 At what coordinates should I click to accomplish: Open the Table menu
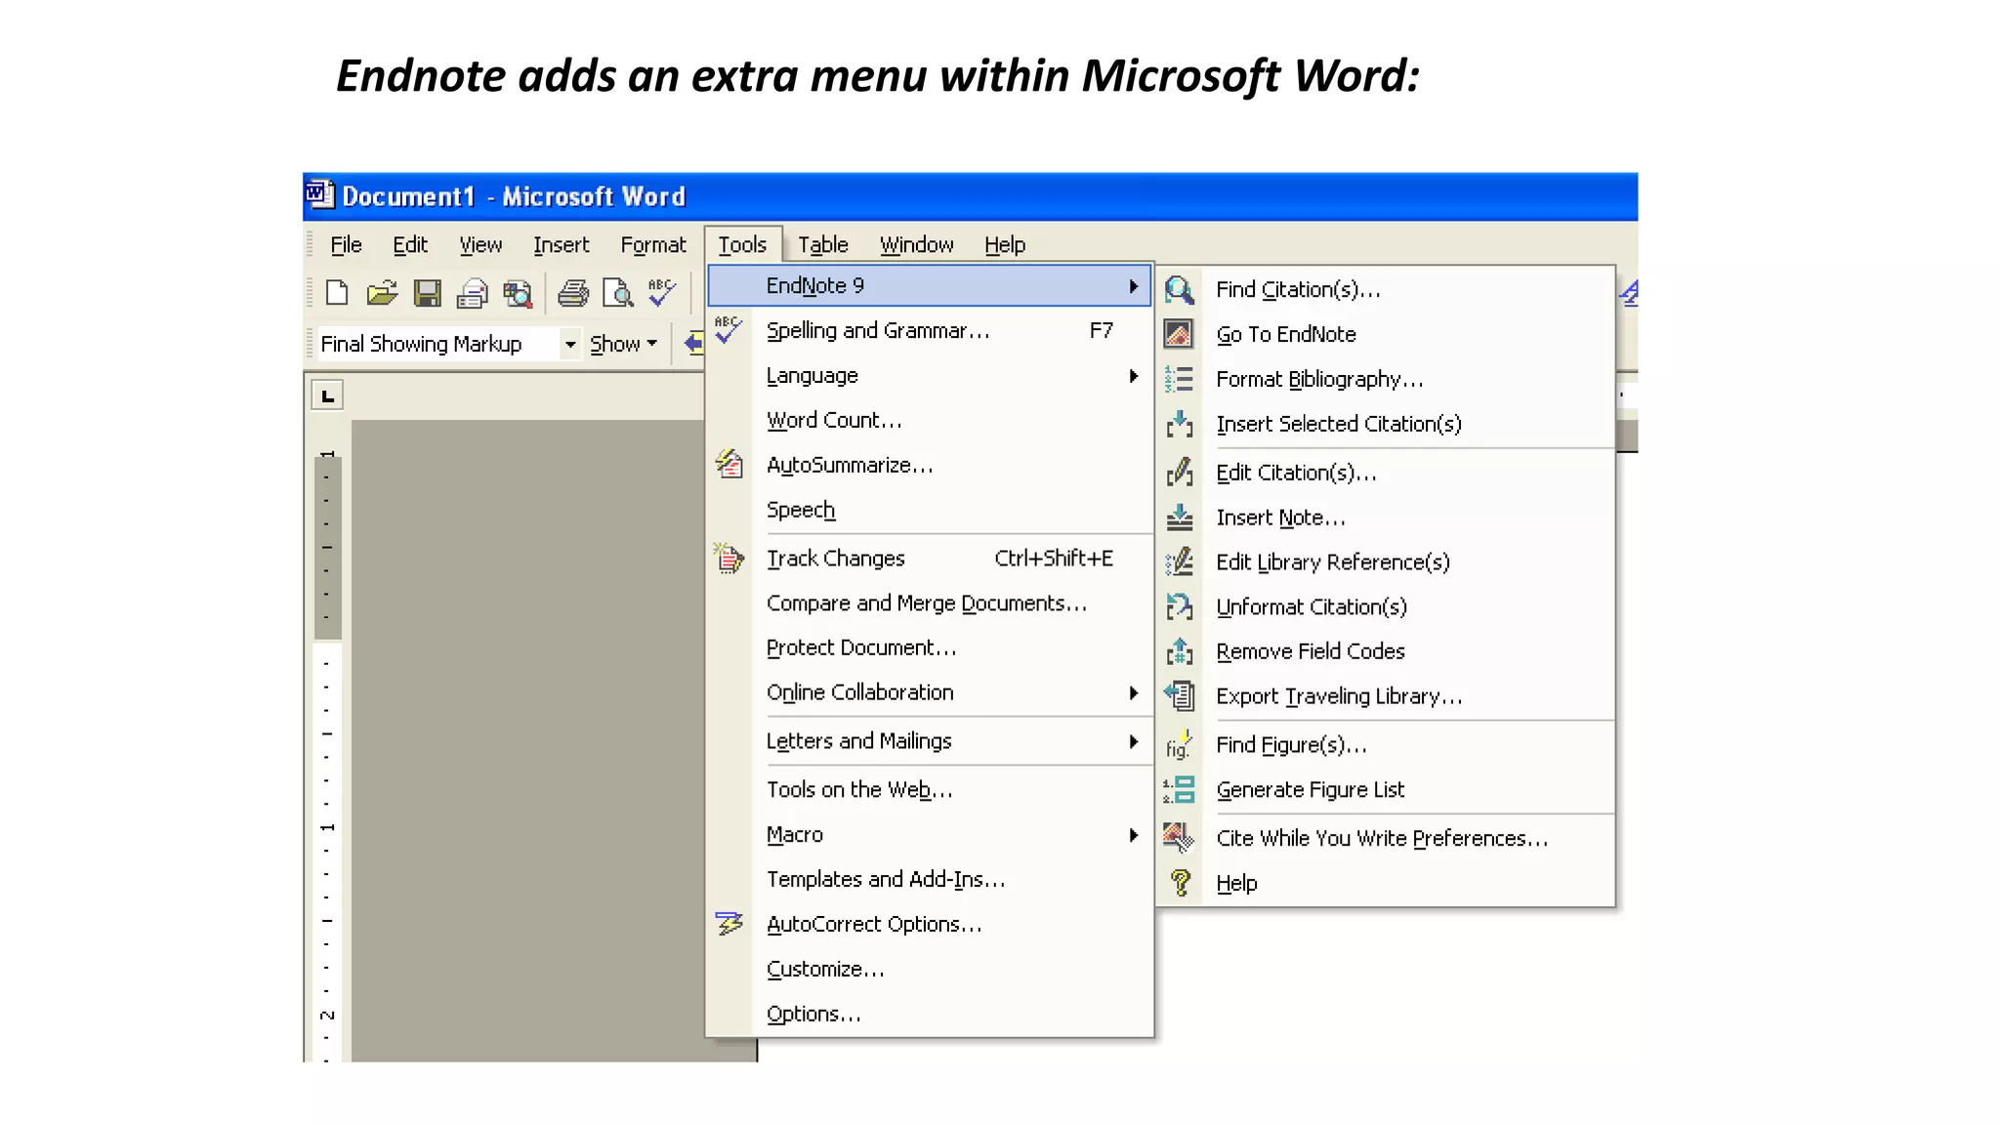822,245
